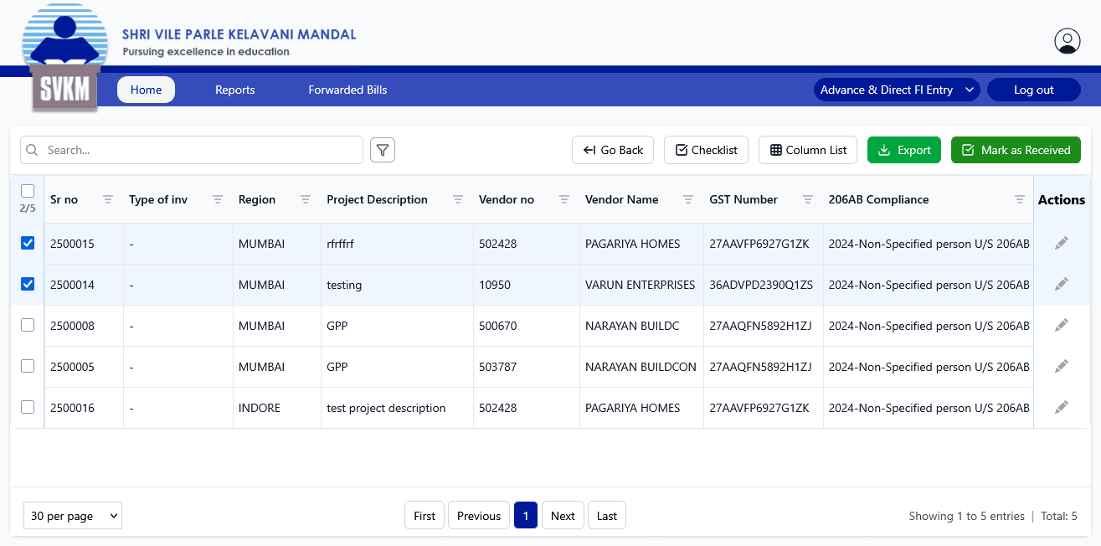Switch to Forwarded Bills tab
This screenshot has width=1101, height=546.
coord(347,90)
